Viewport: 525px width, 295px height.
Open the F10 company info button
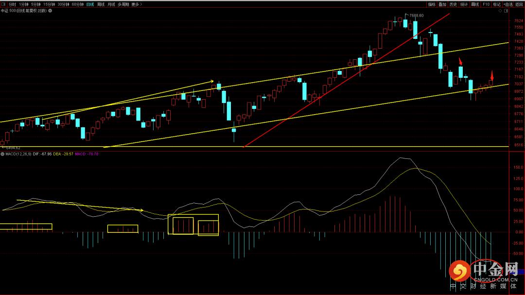pos(486,4)
